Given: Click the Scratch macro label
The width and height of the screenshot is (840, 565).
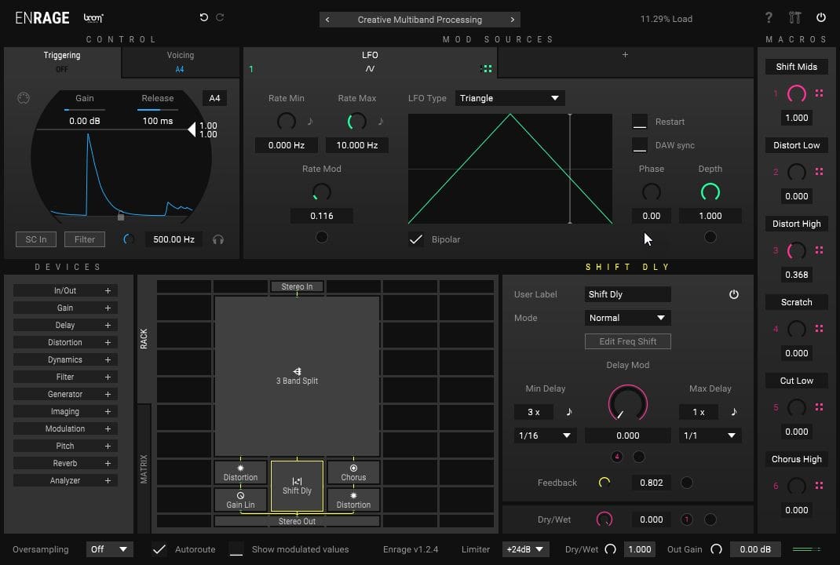Looking at the screenshot, I should tap(796, 302).
